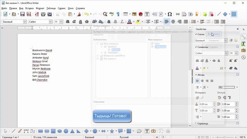Click the Русский language in status bar
This screenshot has width=247, height=139.
(124, 137)
